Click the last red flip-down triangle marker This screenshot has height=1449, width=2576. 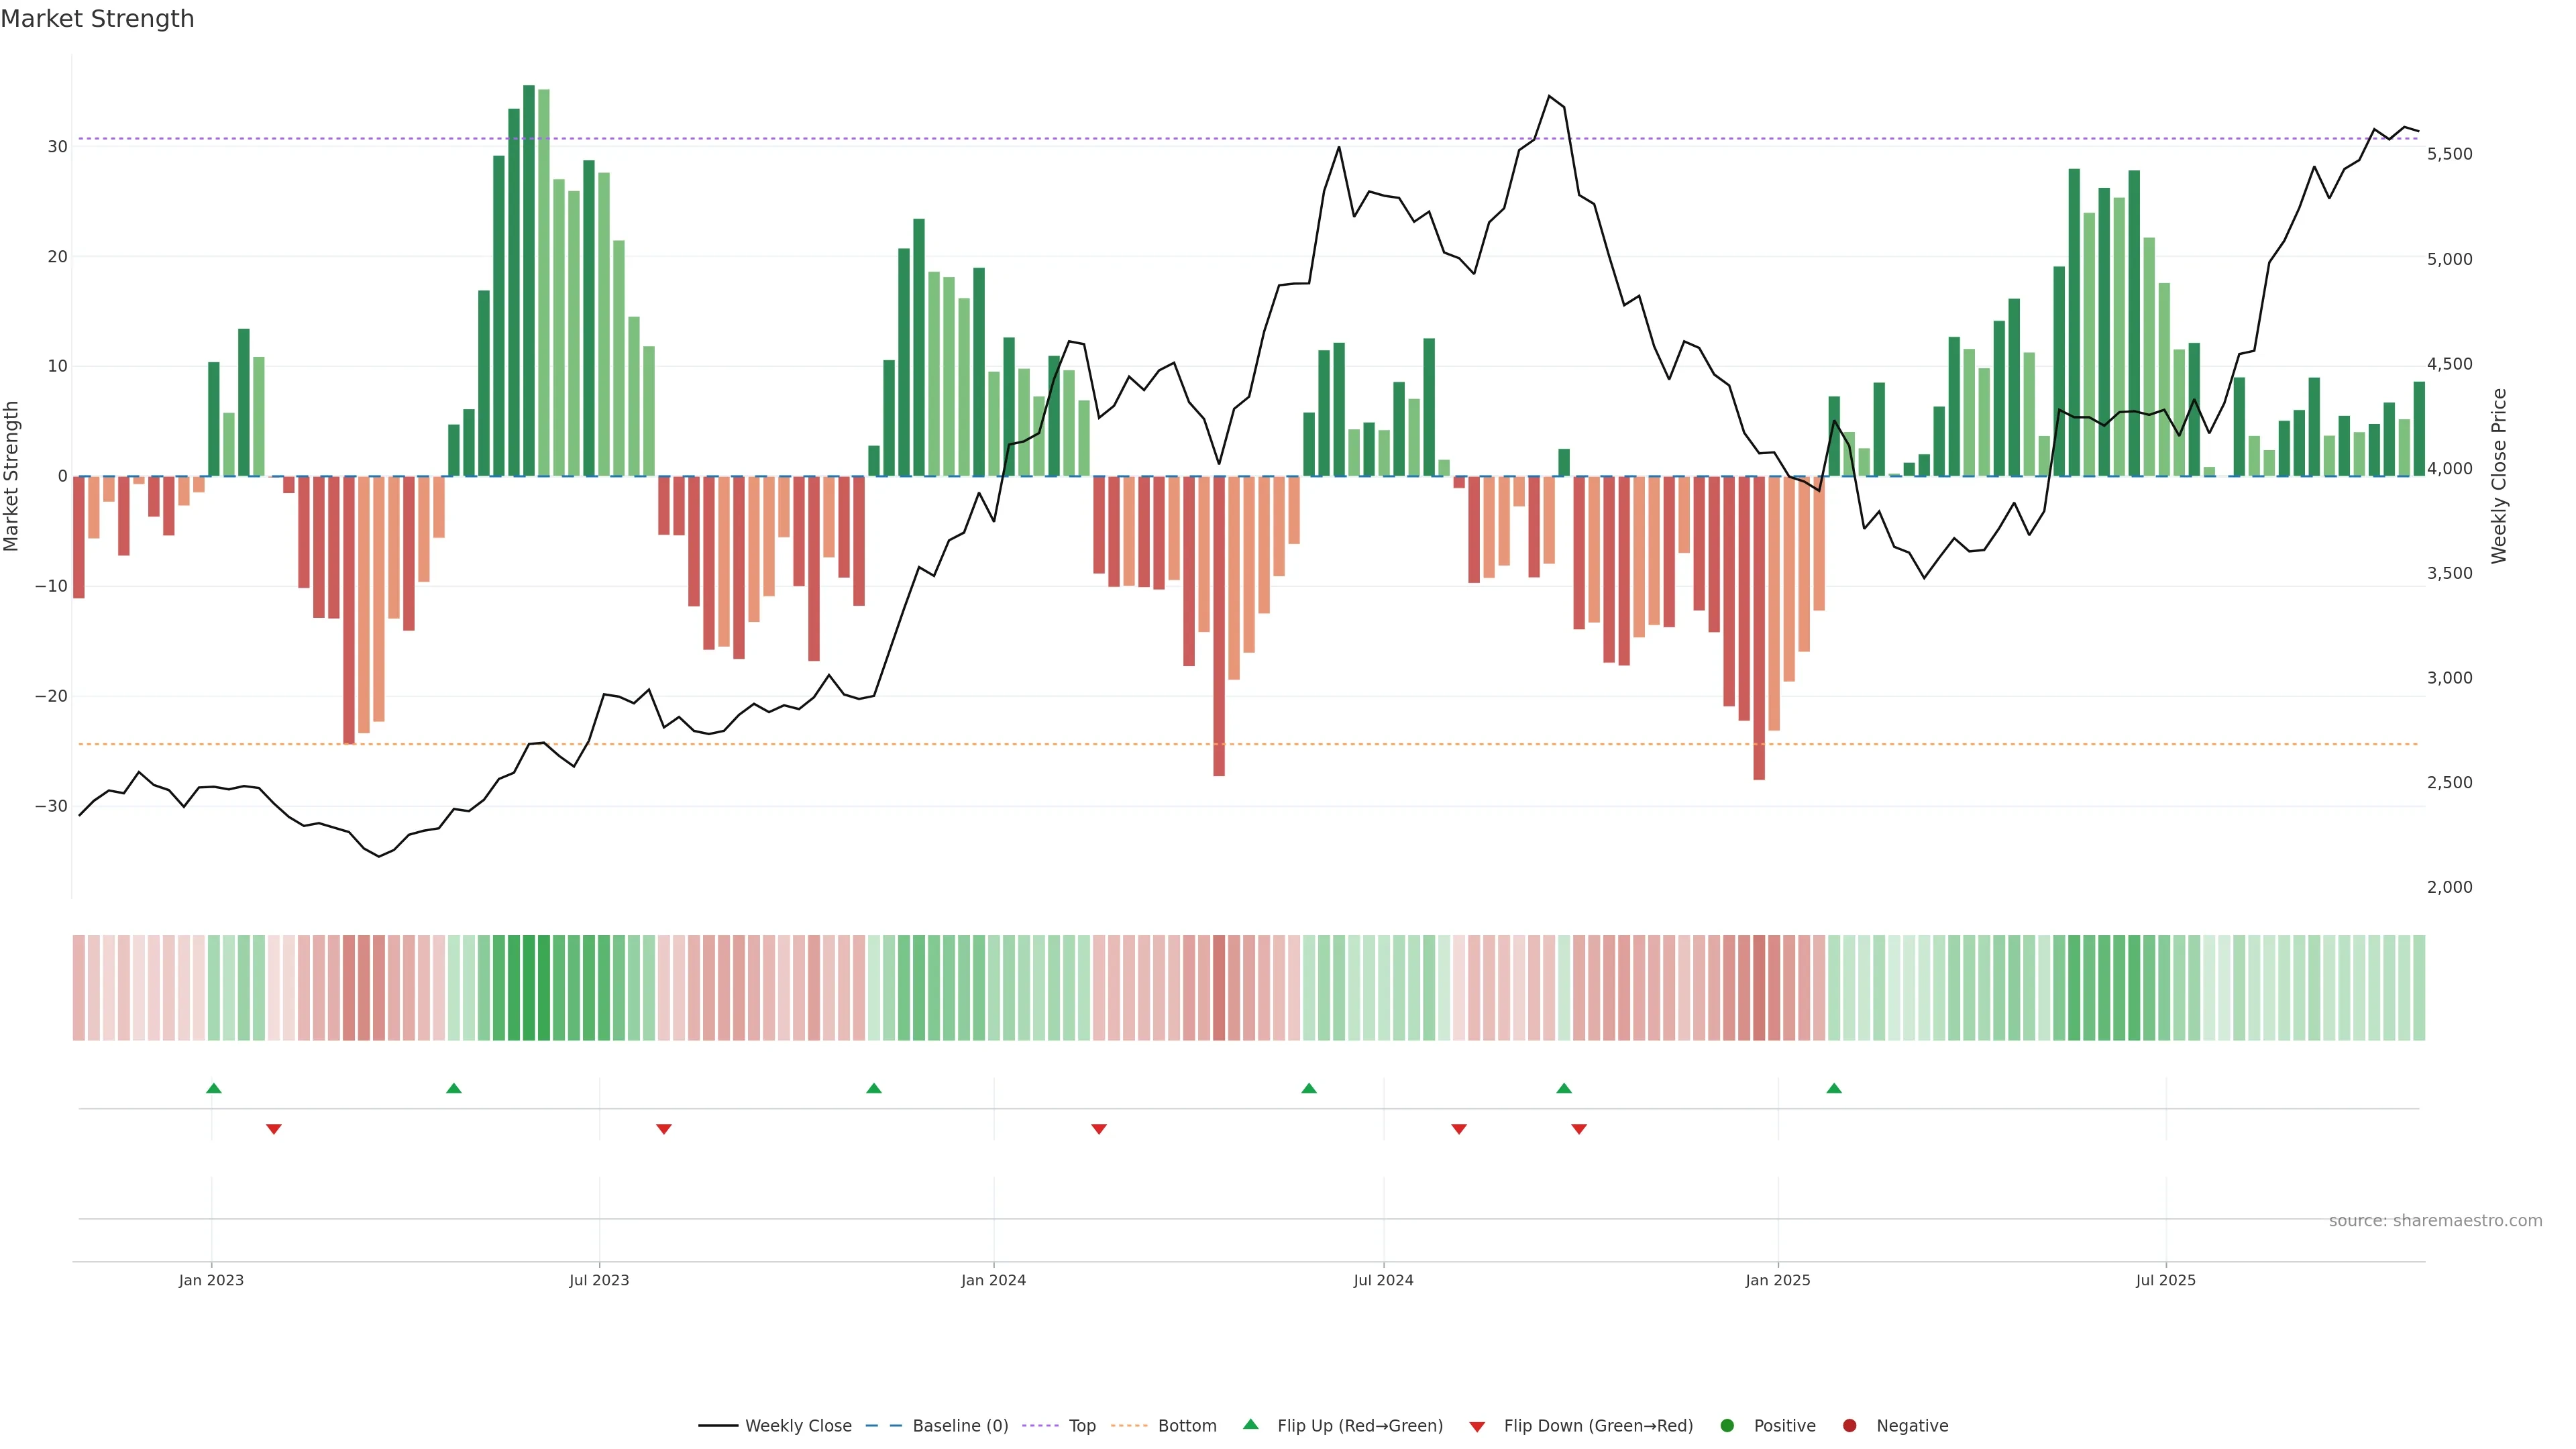pos(1579,1129)
